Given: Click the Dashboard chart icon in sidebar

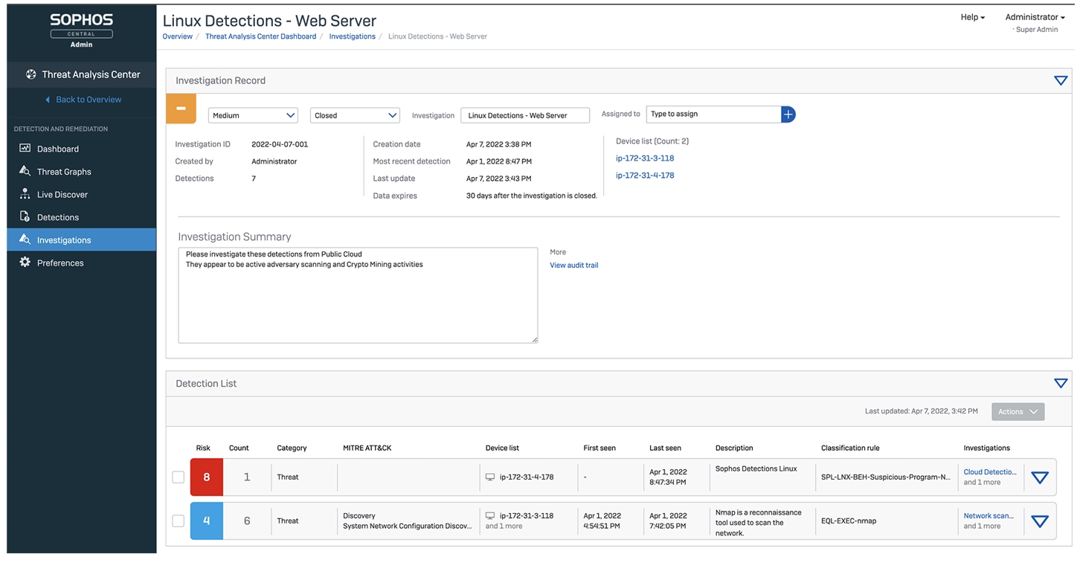Looking at the screenshot, I should tap(25, 149).
